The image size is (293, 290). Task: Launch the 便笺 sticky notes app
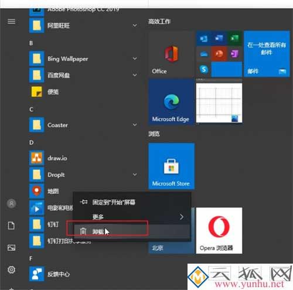coord(36,92)
